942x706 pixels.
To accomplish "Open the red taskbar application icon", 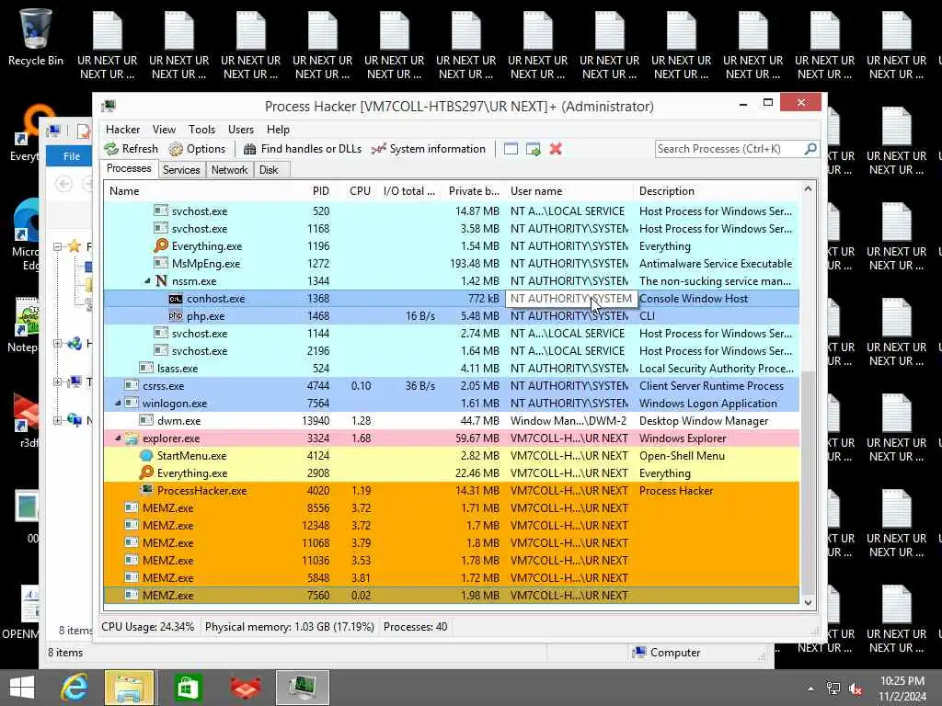I will point(245,688).
